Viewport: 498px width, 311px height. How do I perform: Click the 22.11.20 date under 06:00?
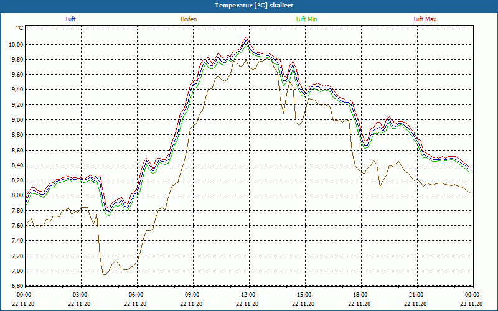point(135,304)
